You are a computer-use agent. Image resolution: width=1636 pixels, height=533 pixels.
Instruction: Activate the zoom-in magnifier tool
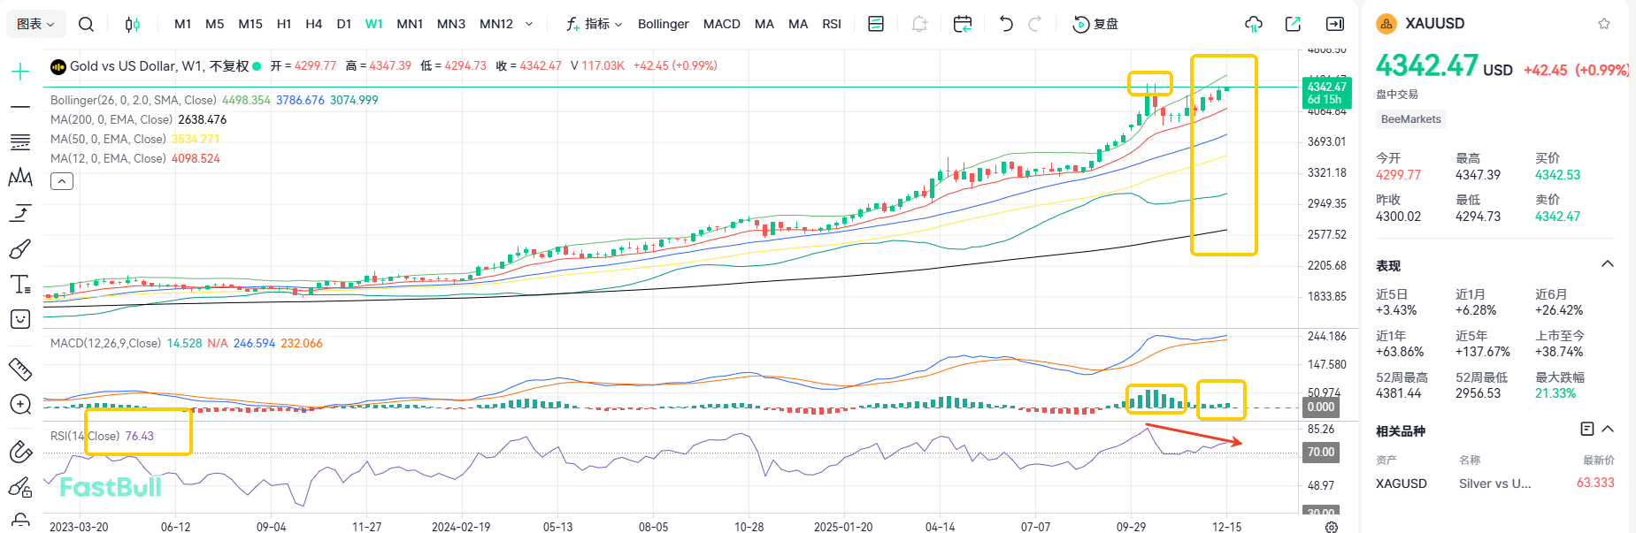tap(20, 405)
